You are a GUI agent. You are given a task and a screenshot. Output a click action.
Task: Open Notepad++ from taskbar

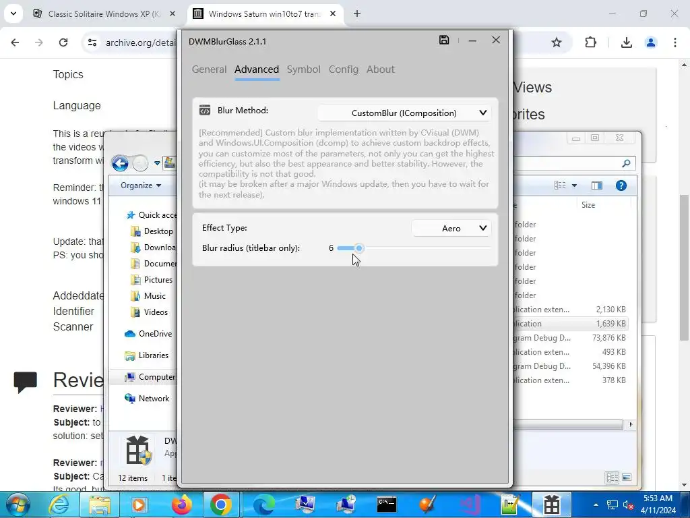pyautogui.click(x=511, y=505)
